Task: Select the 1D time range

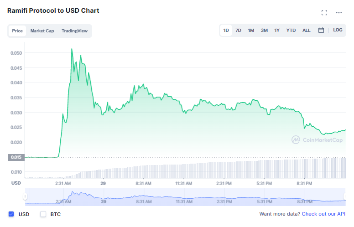Action: click(226, 30)
